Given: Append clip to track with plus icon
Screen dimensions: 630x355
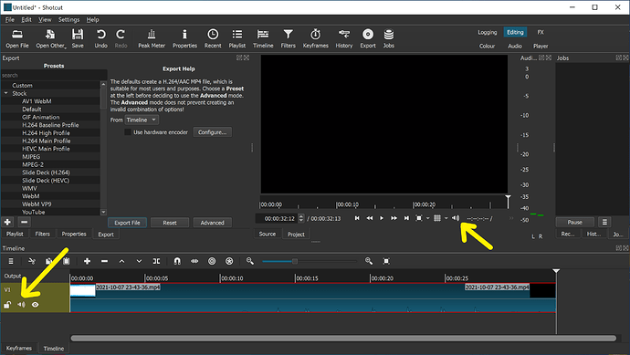Looking at the screenshot, I should [x=87, y=261].
